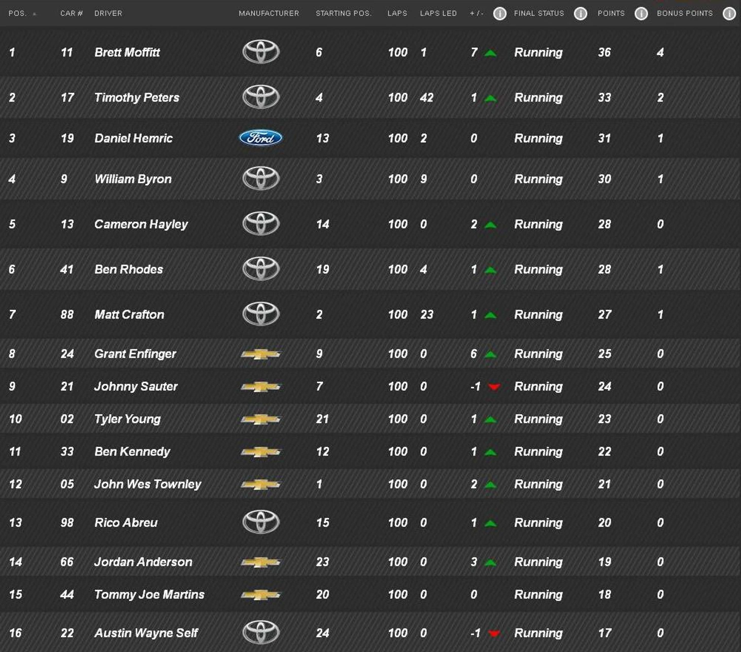
Task: Click the Toyota logo in William Byron's row
Action: 261,178
